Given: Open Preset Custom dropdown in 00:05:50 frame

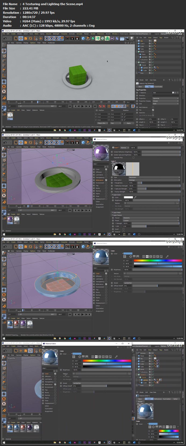Looking at the screenshot, I should (151, 221).
